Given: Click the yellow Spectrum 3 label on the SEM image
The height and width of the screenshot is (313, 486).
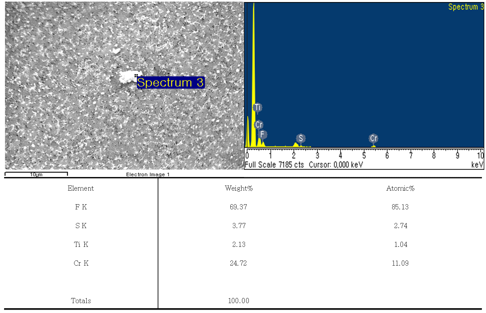Looking at the screenshot, I should click(171, 83).
